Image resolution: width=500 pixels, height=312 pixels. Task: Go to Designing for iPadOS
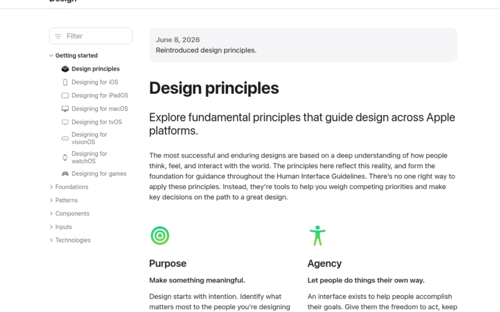[100, 96]
